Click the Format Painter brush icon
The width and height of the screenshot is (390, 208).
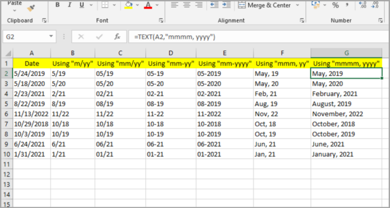[31, 8]
